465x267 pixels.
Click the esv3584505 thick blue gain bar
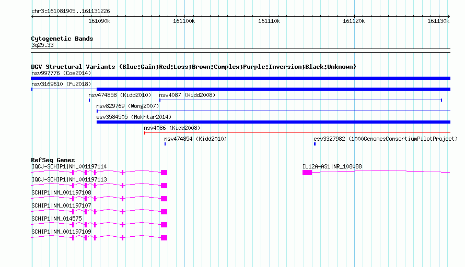pos(273,122)
